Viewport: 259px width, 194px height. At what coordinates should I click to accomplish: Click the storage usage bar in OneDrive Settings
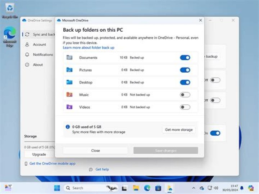pos(39,141)
